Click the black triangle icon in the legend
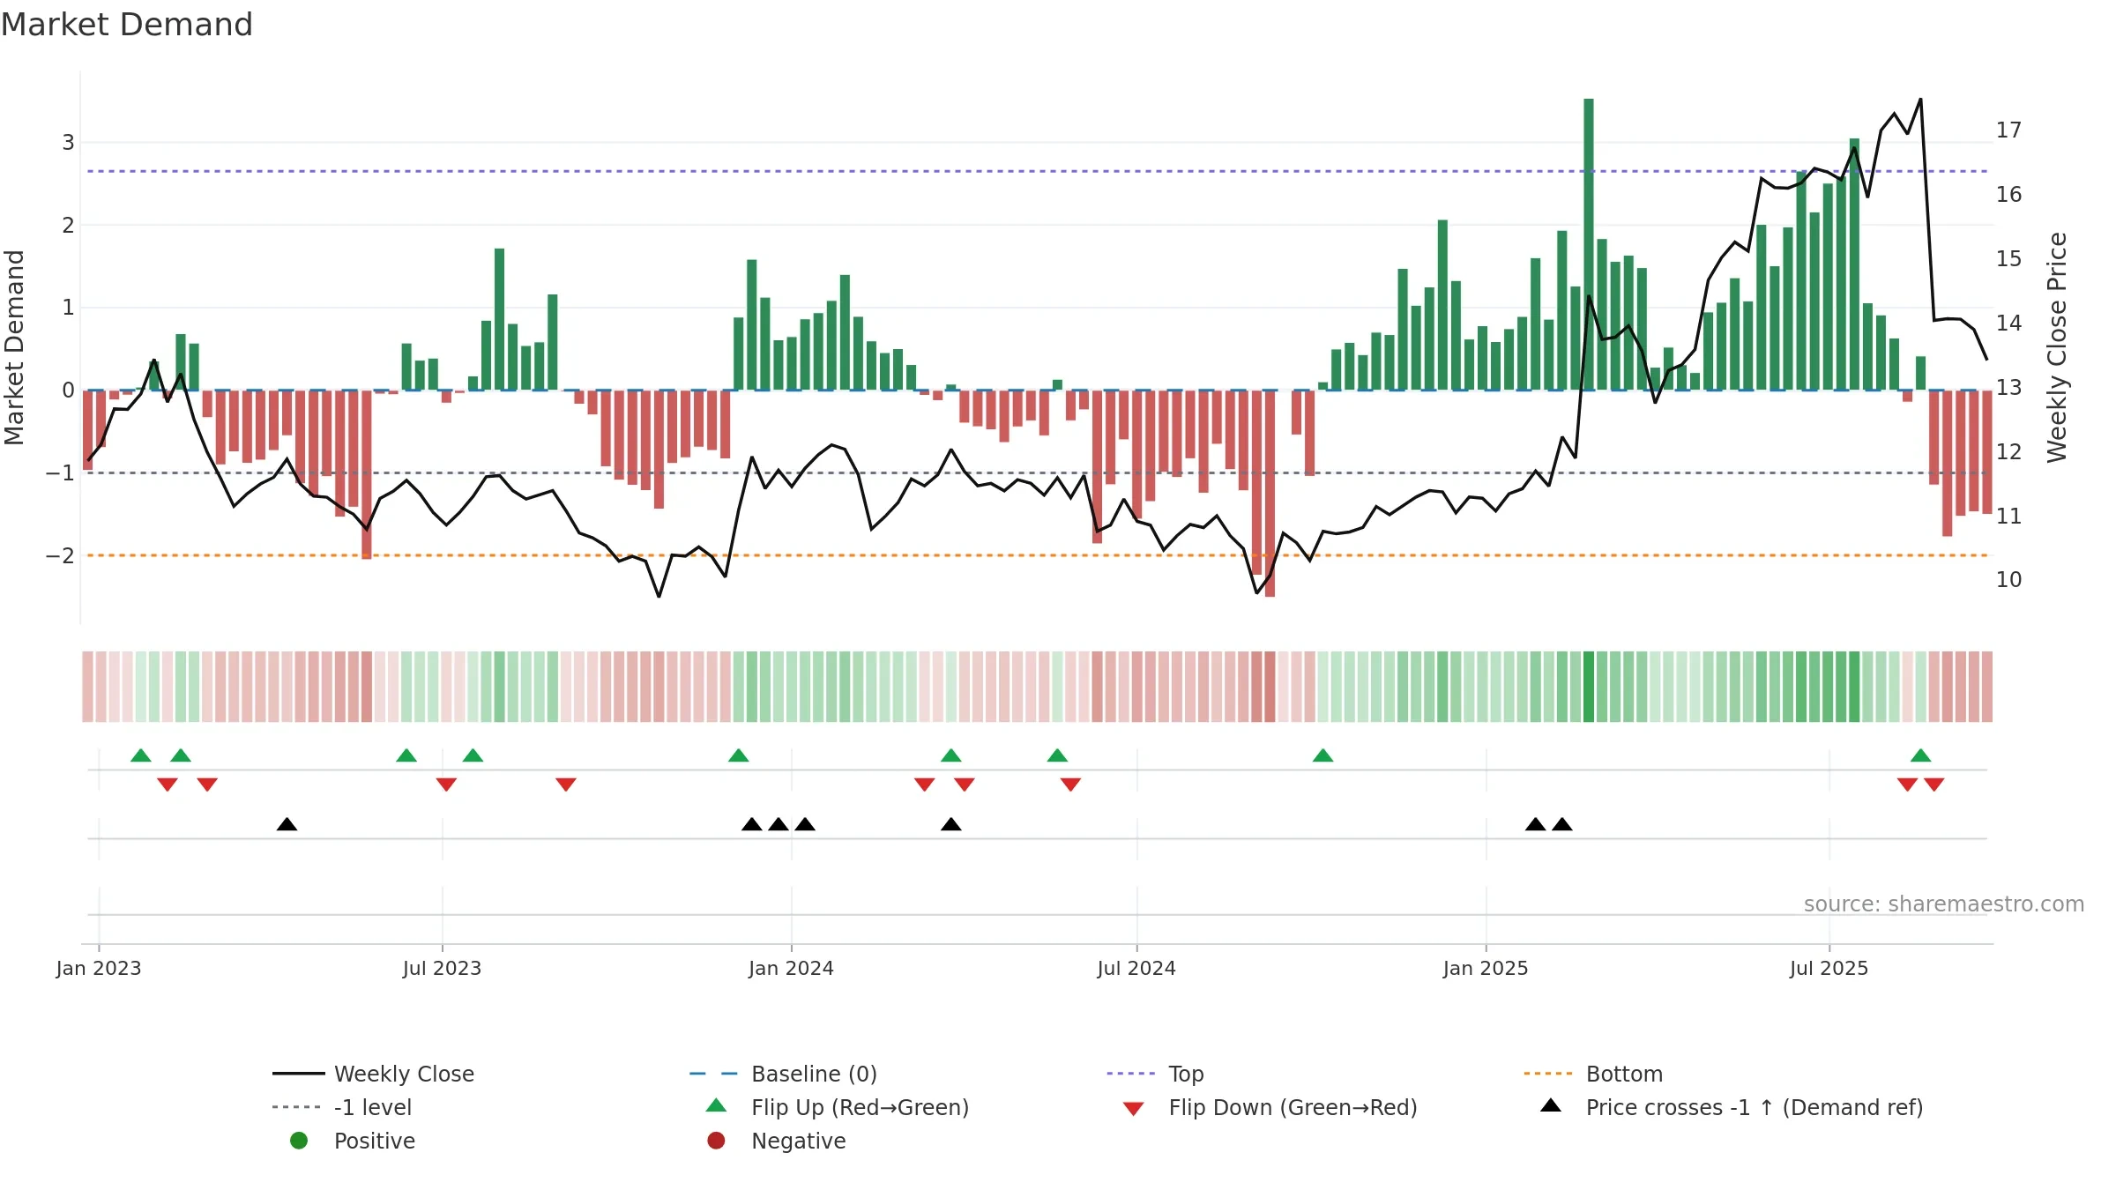The image size is (2116, 1190). point(1551,1105)
